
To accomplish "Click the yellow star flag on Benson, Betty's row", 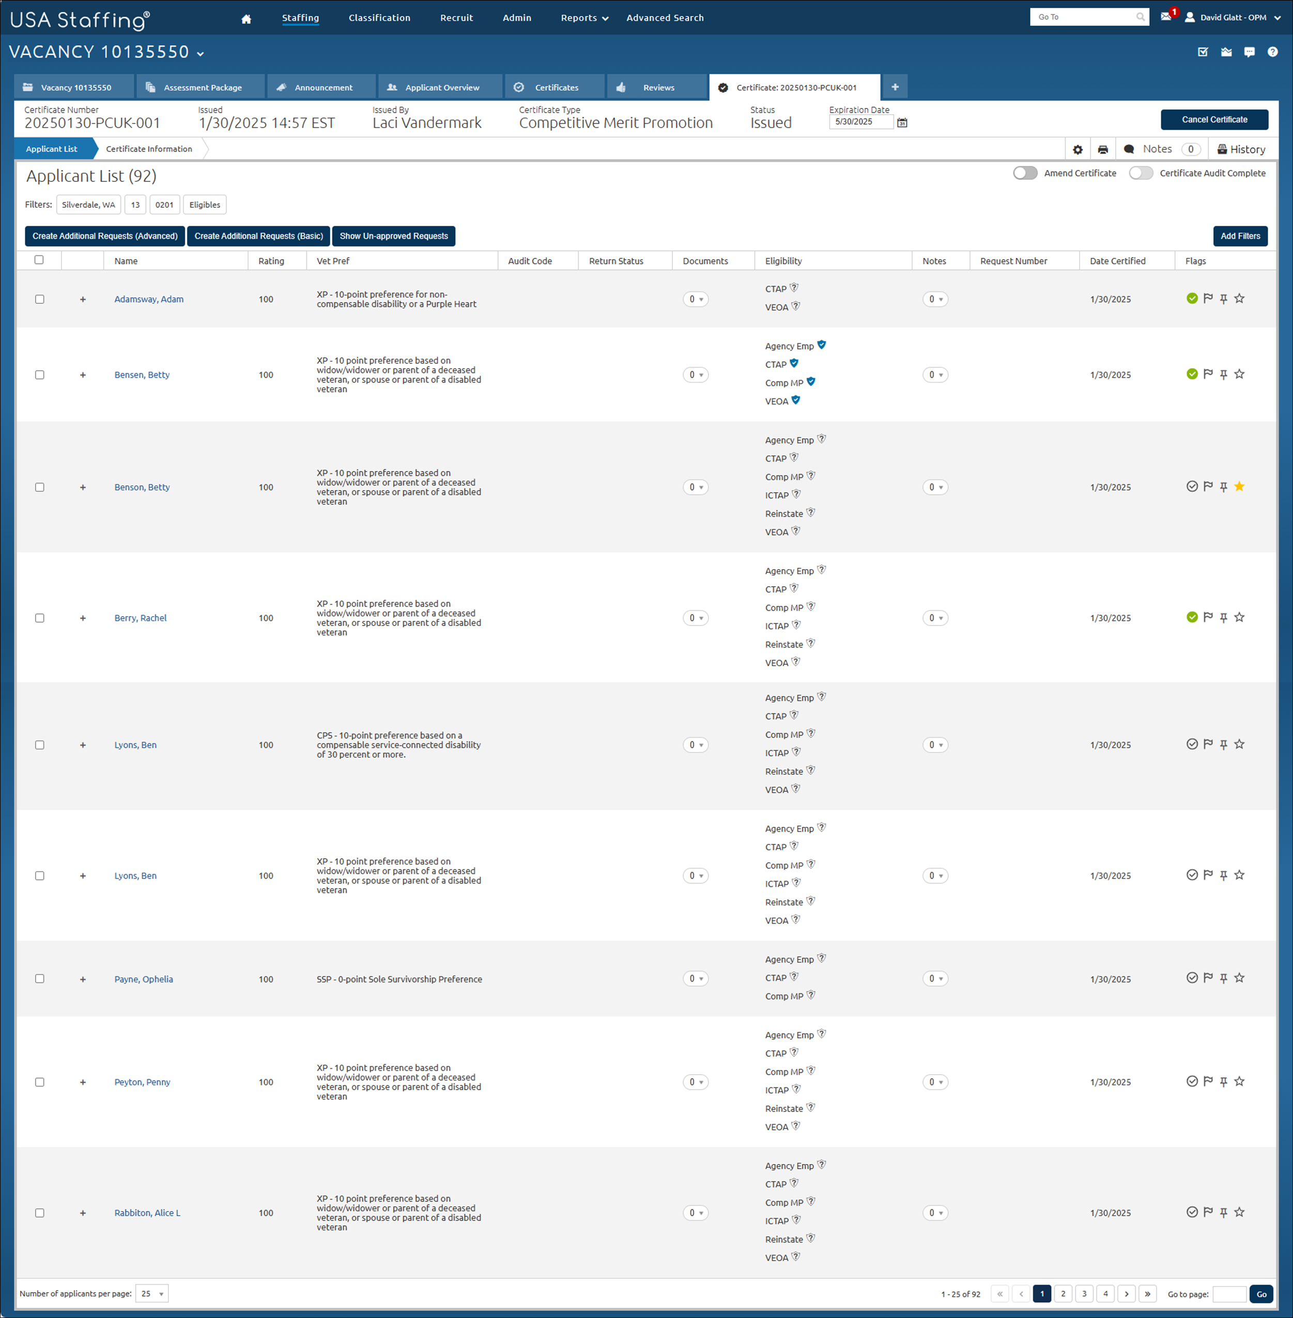I will click(1240, 486).
